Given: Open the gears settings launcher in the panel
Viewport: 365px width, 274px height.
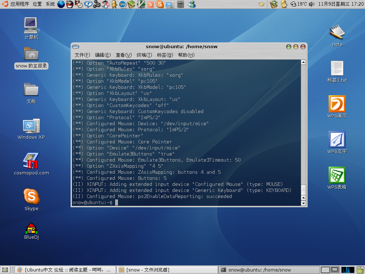Looking at the screenshot, I should (x=97, y=4).
